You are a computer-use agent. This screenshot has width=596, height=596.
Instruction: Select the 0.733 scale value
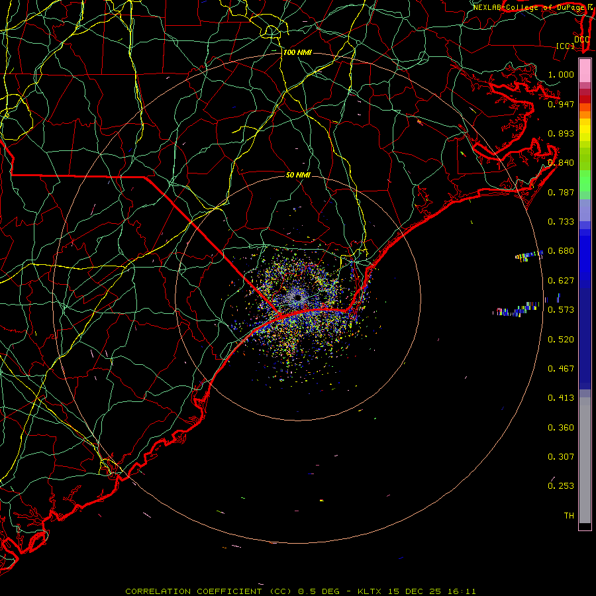pyautogui.click(x=561, y=222)
